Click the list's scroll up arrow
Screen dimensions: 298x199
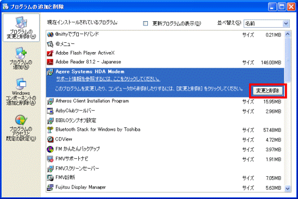coord(288,34)
